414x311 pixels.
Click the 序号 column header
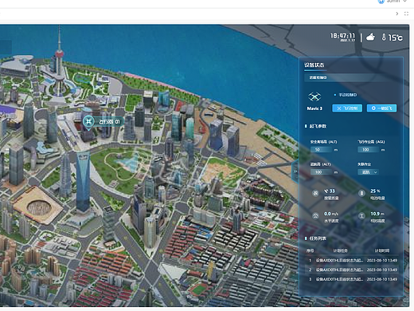point(310,250)
